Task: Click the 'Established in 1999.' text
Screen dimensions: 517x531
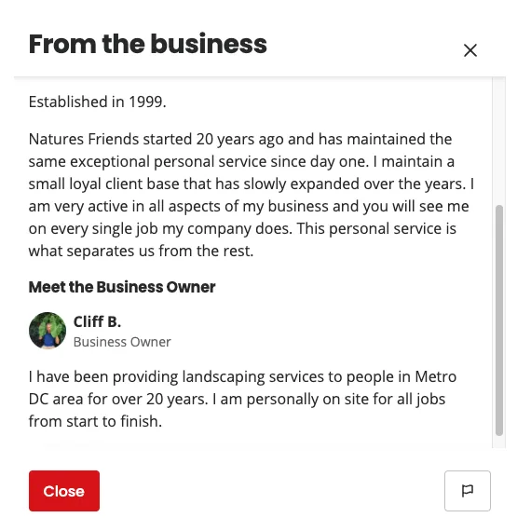Action: (98, 102)
